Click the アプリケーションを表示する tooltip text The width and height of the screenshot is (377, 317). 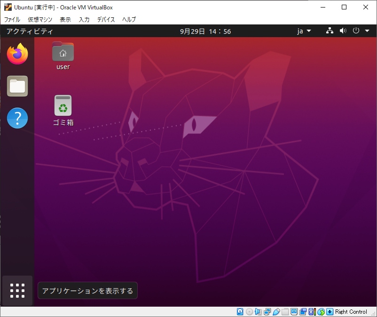(87, 291)
